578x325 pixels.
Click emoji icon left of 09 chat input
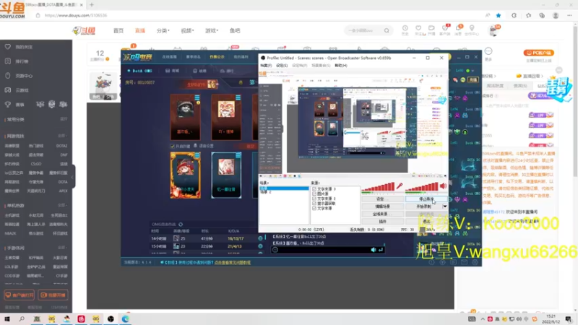click(275, 250)
